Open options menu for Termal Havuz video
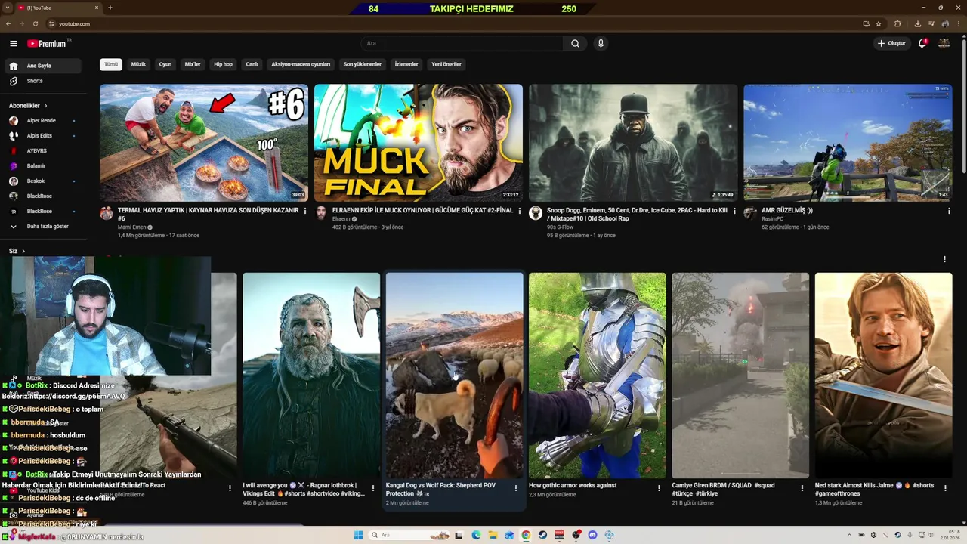Image resolution: width=967 pixels, height=544 pixels. point(305,211)
